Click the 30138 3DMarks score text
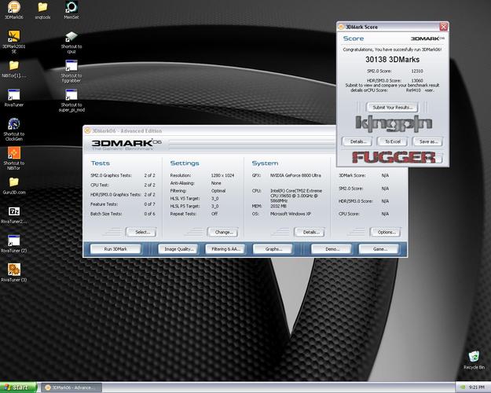 tap(392, 60)
